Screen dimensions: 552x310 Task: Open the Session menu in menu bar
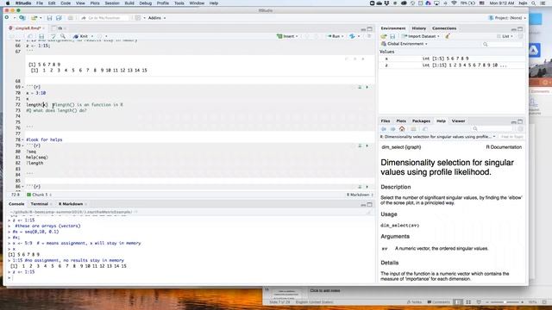112,3
